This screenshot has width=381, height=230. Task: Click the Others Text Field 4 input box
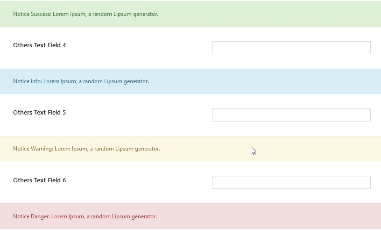[291, 48]
